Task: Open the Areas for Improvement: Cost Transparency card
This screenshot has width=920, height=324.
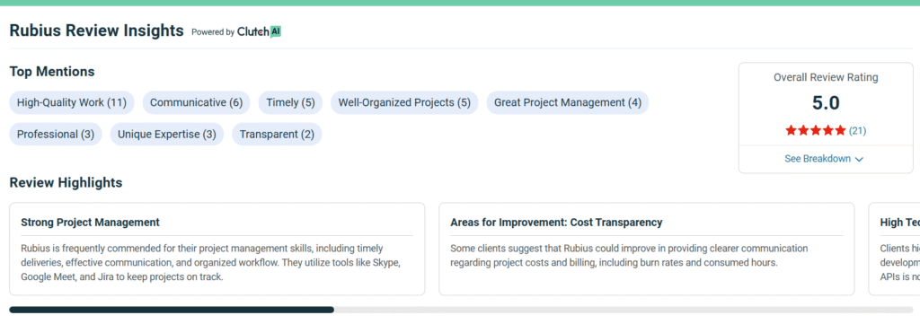Action: click(x=647, y=249)
